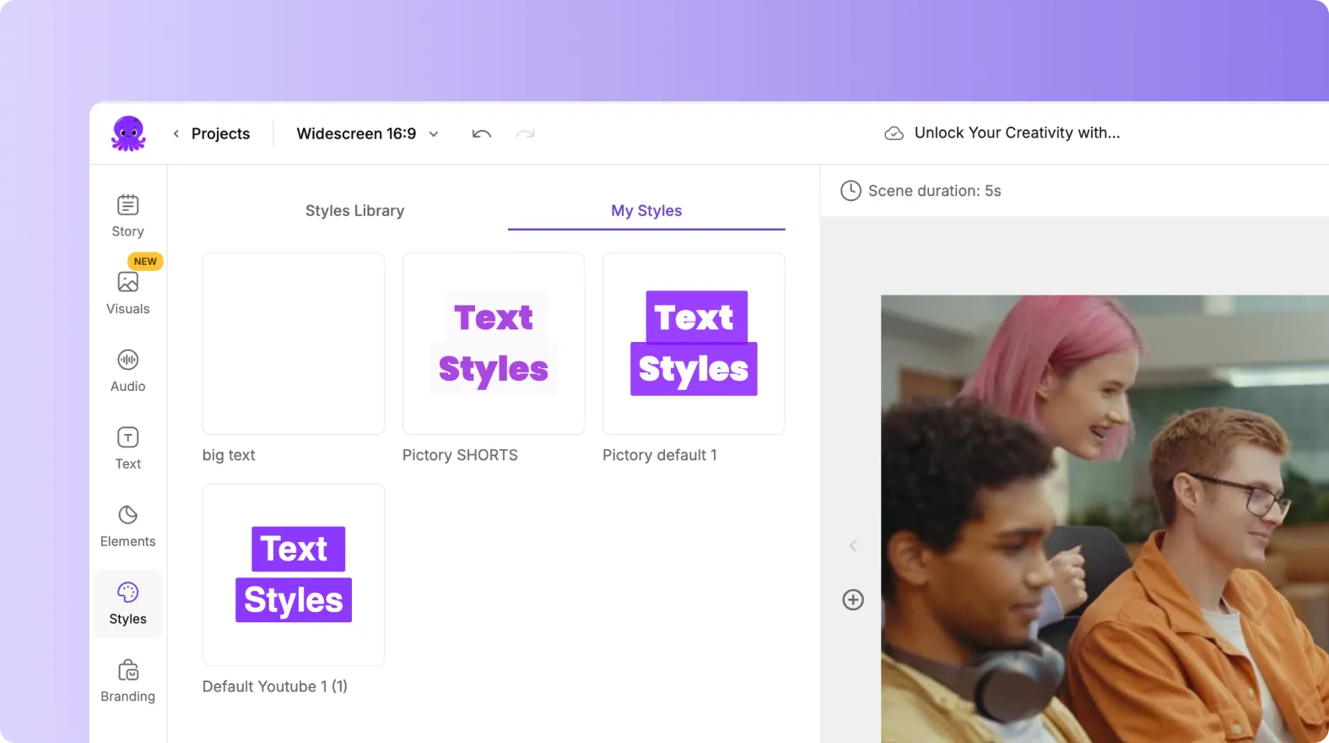Click the Pictory octopus logo
The image size is (1329, 743).
tap(128, 133)
